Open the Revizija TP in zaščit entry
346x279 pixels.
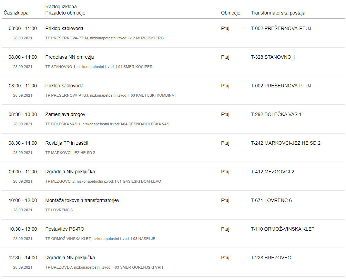[x=67, y=143]
